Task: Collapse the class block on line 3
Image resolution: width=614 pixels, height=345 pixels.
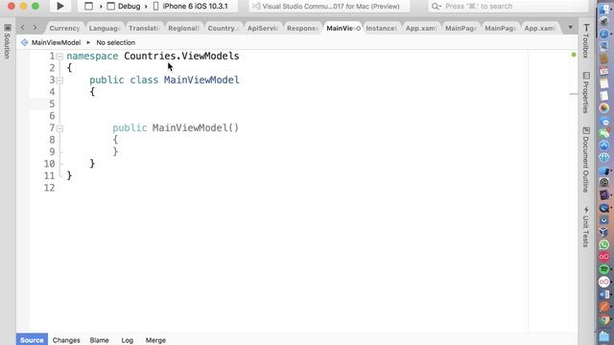Action: (59, 80)
